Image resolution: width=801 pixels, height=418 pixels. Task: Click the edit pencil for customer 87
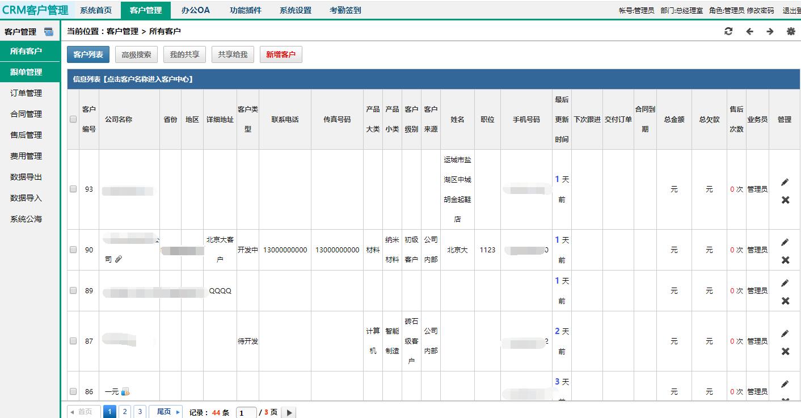pyautogui.click(x=785, y=333)
